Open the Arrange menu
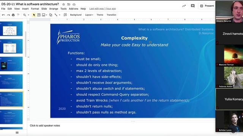The width and height of the screenshot is (243, 136). (54, 9)
